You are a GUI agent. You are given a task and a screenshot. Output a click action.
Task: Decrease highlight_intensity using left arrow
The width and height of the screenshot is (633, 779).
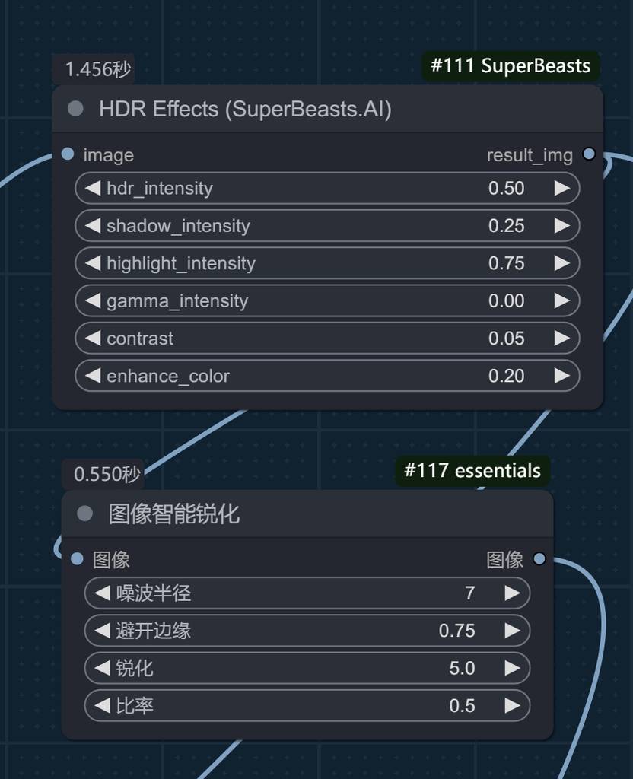point(93,263)
